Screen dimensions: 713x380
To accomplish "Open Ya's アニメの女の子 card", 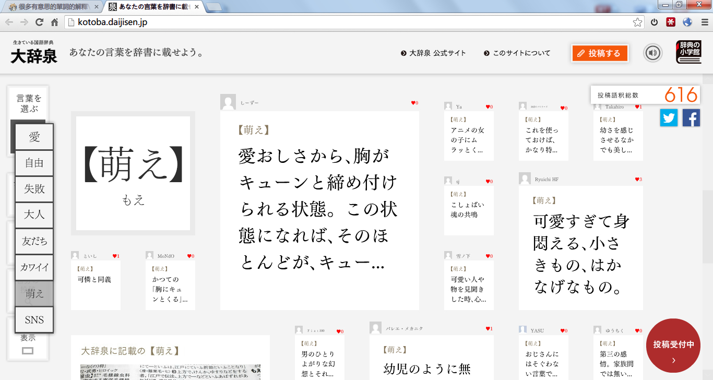I will 469,136.
